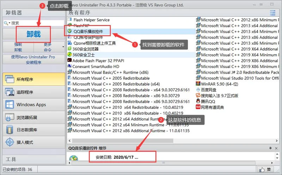Click the 追踪程序 sidebar icon

[x=10, y=92]
